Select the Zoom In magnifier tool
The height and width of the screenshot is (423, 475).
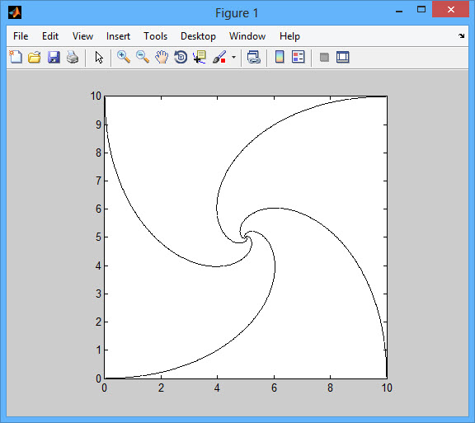click(x=124, y=57)
